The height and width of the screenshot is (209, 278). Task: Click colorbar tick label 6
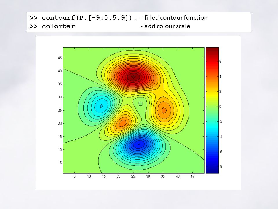tap(220, 62)
